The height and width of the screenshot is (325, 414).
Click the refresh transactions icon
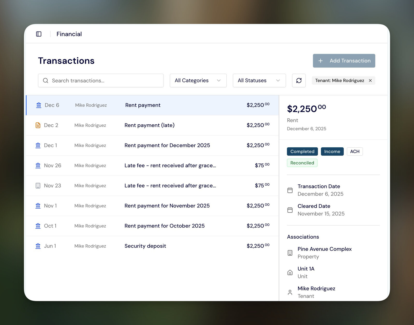pyautogui.click(x=299, y=80)
